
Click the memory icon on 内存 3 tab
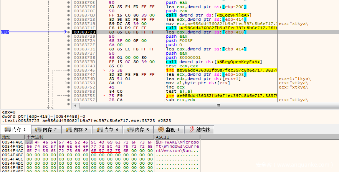pyautogui.click(x=69, y=130)
